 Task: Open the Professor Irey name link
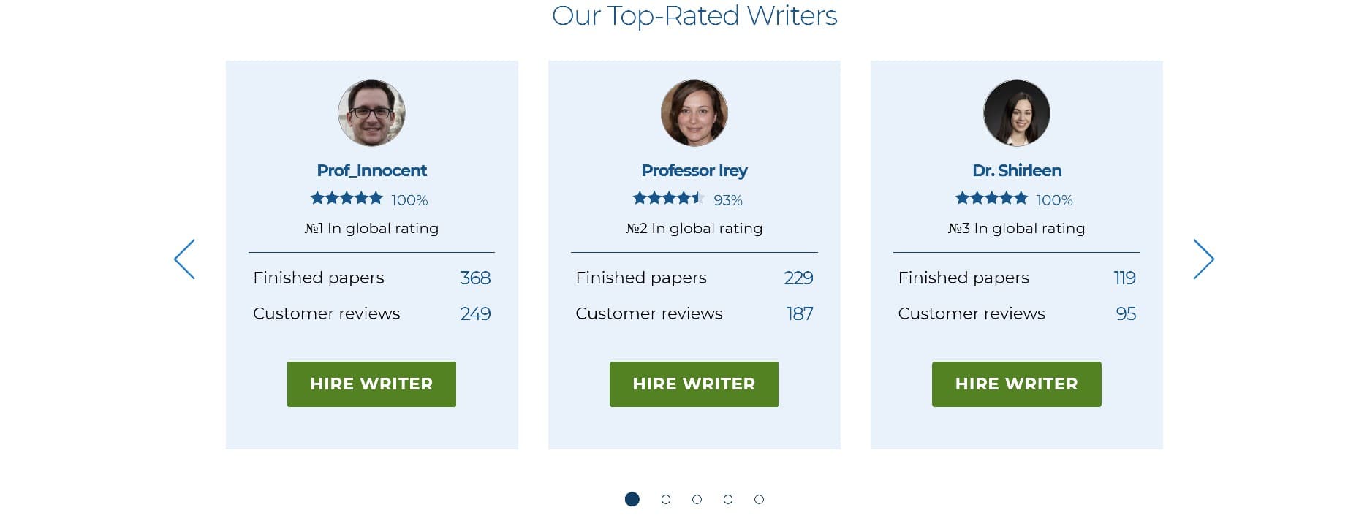[x=694, y=170]
